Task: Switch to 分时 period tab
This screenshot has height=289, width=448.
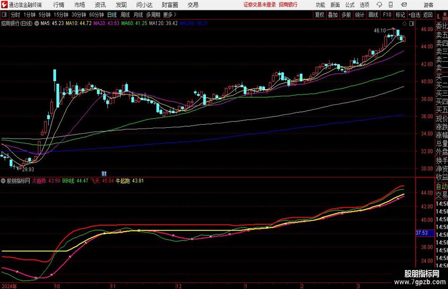Action: pos(15,15)
